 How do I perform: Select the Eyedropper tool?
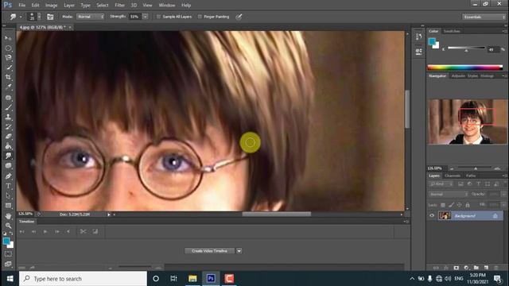click(8, 87)
